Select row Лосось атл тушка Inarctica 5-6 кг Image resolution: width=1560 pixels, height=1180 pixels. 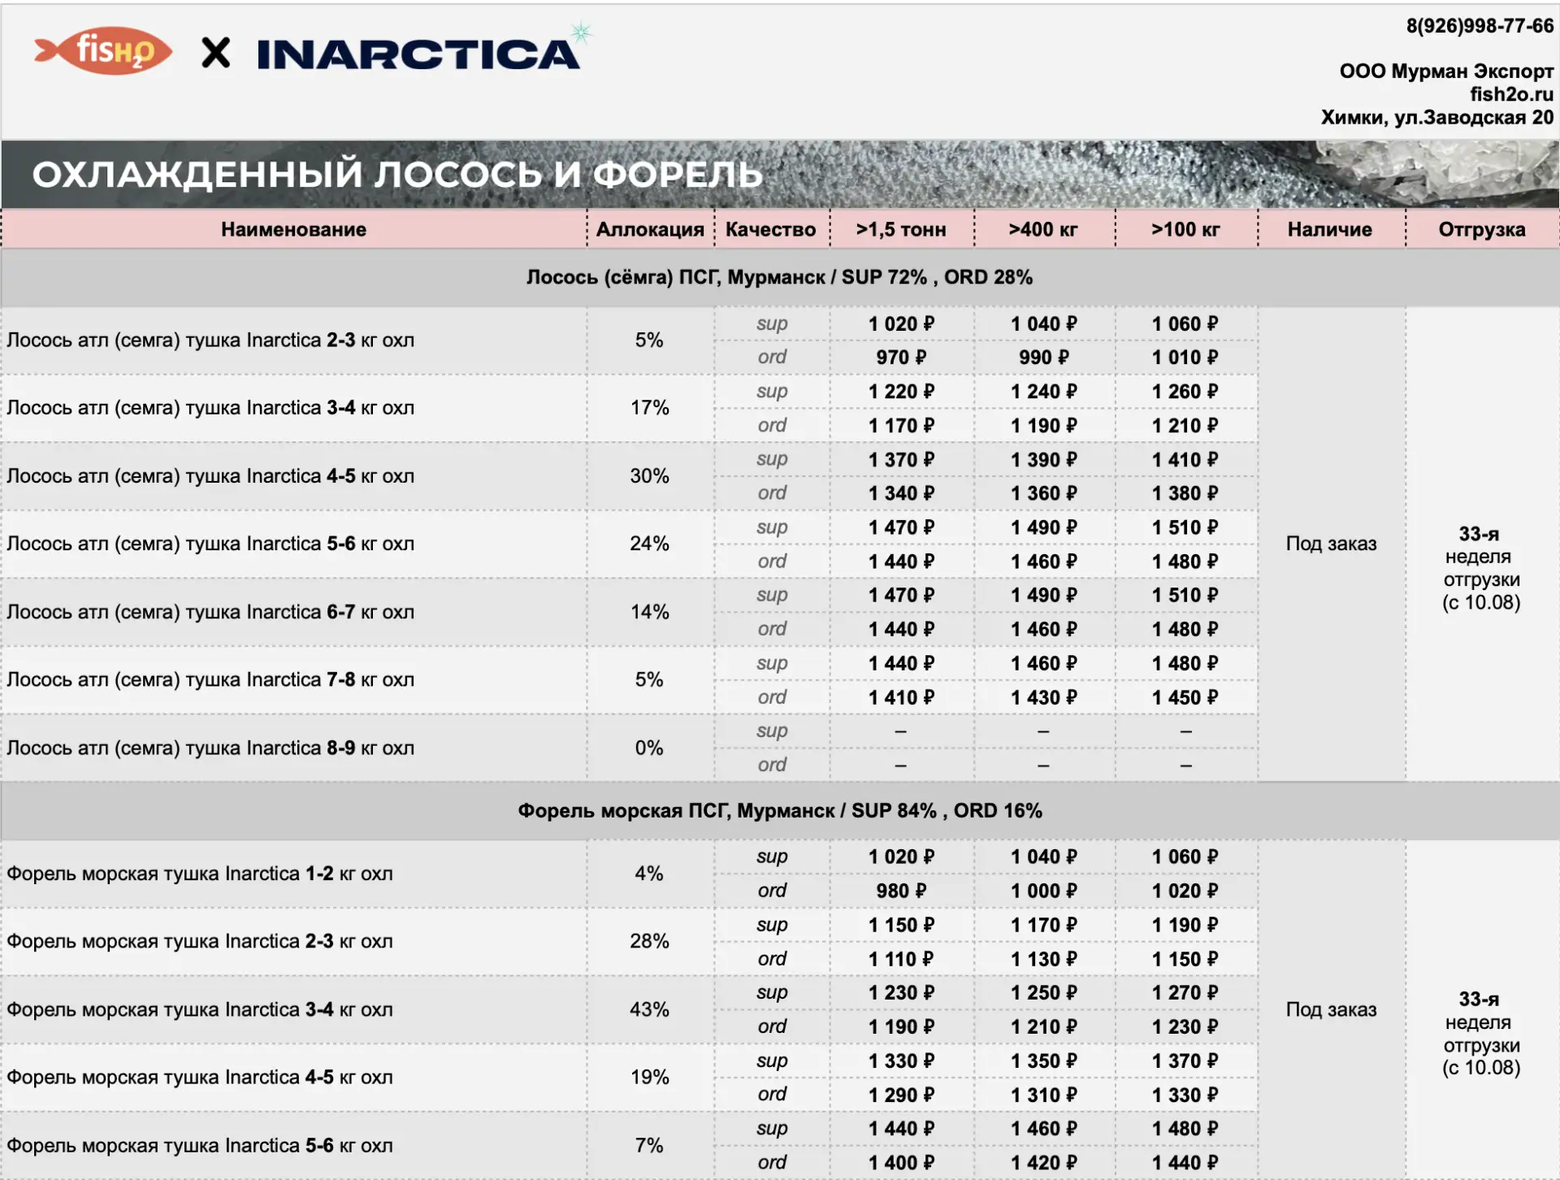pos(293,544)
